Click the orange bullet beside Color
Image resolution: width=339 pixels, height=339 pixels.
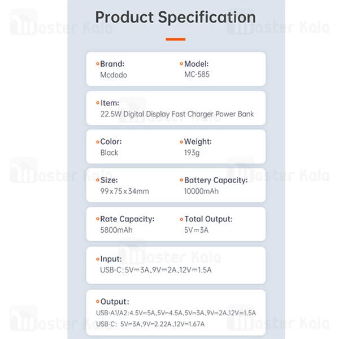(x=97, y=142)
